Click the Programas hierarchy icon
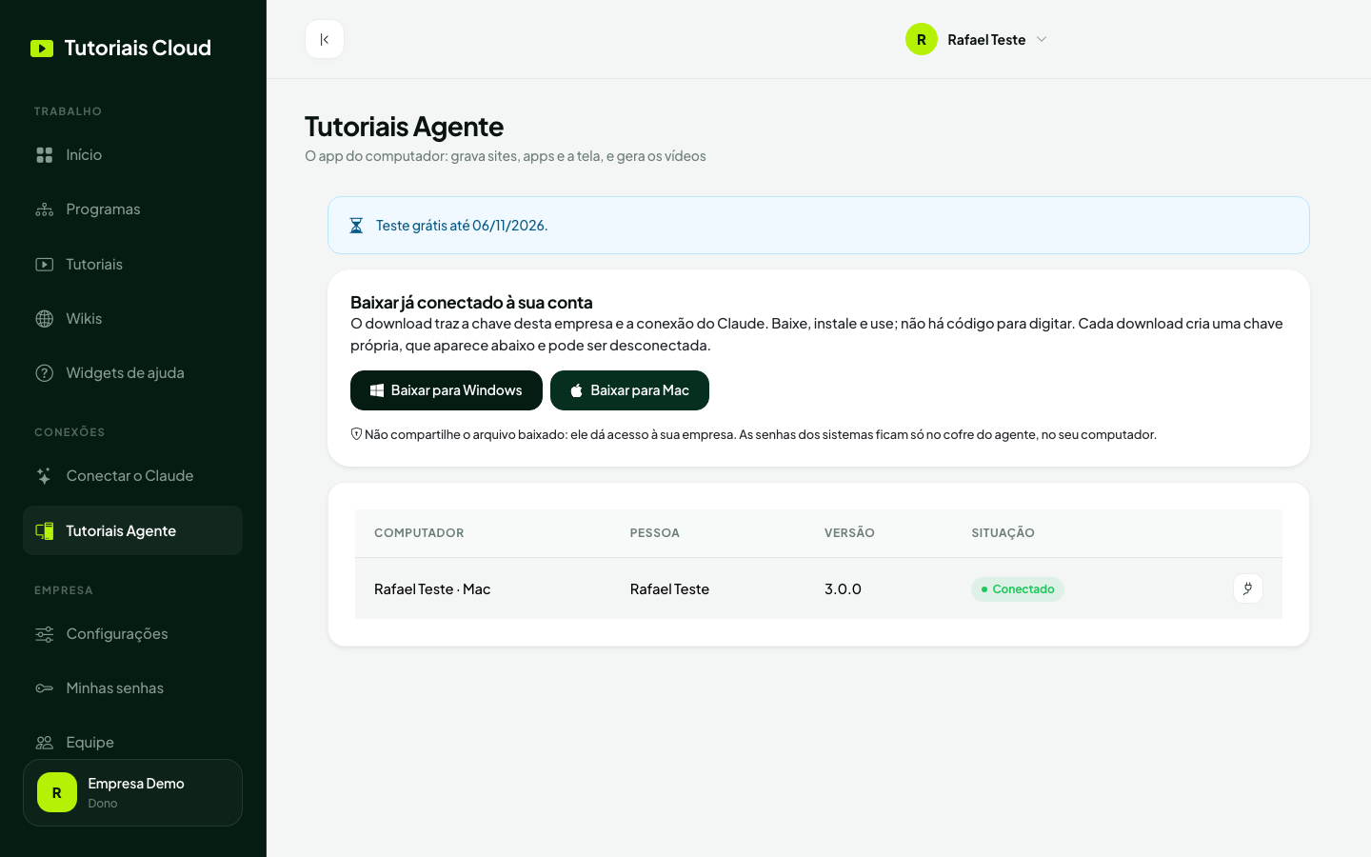 click(x=45, y=209)
